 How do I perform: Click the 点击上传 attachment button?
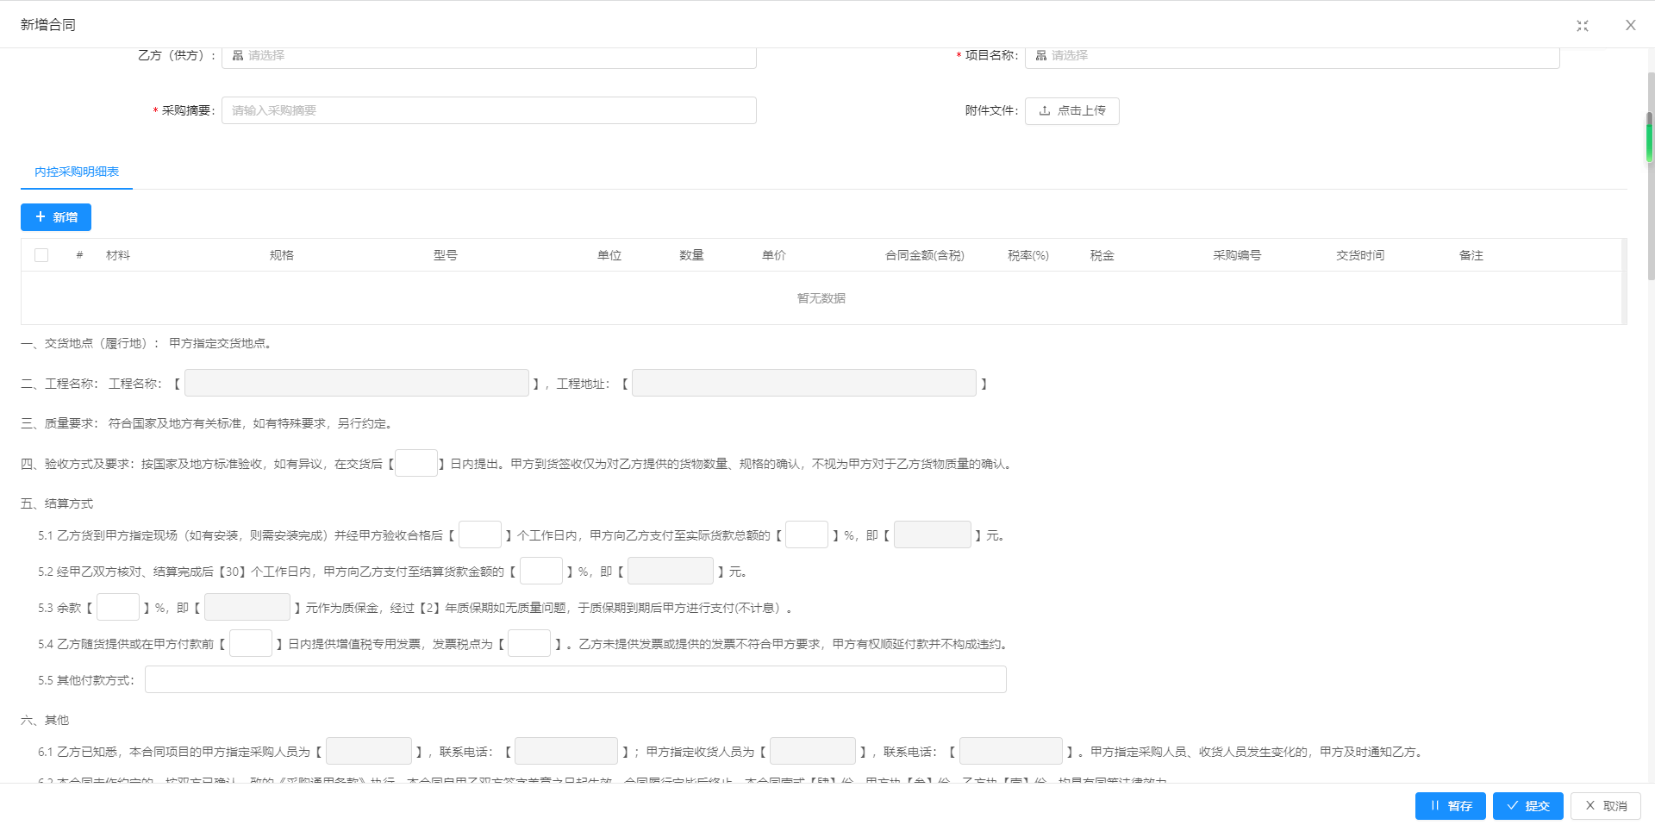[x=1072, y=111]
